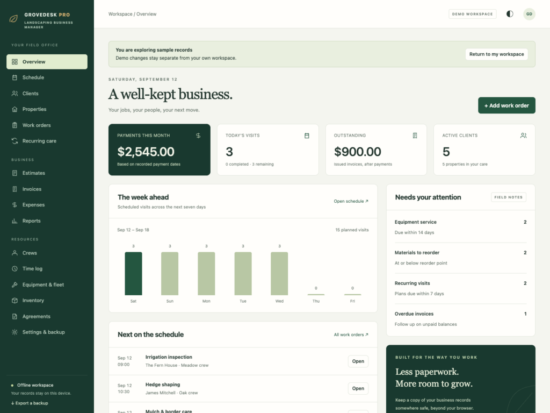Select the Wednesday bar in chart

point(279,274)
